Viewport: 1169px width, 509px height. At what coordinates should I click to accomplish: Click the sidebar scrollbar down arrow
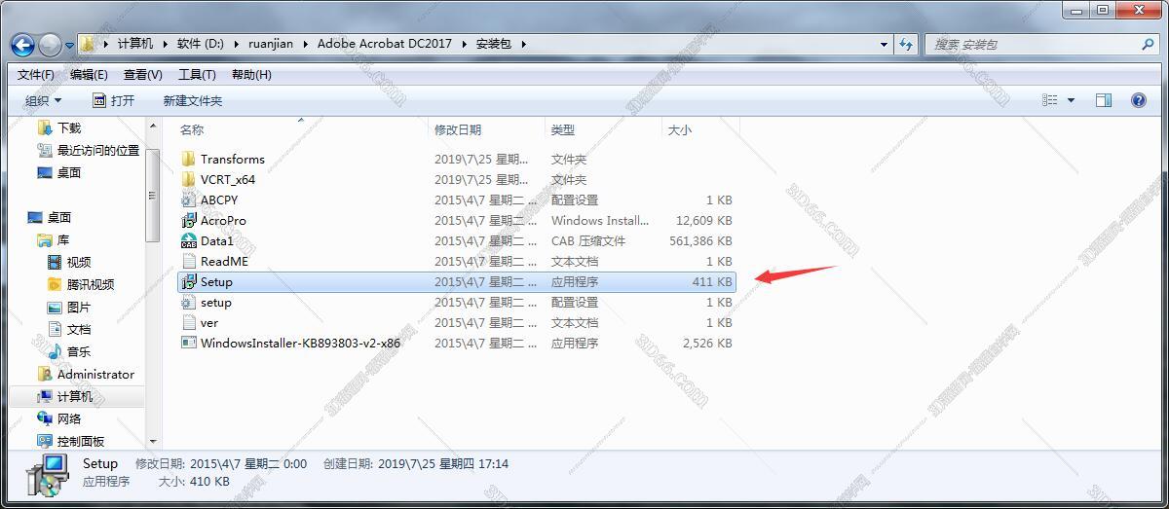pyautogui.click(x=153, y=442)
